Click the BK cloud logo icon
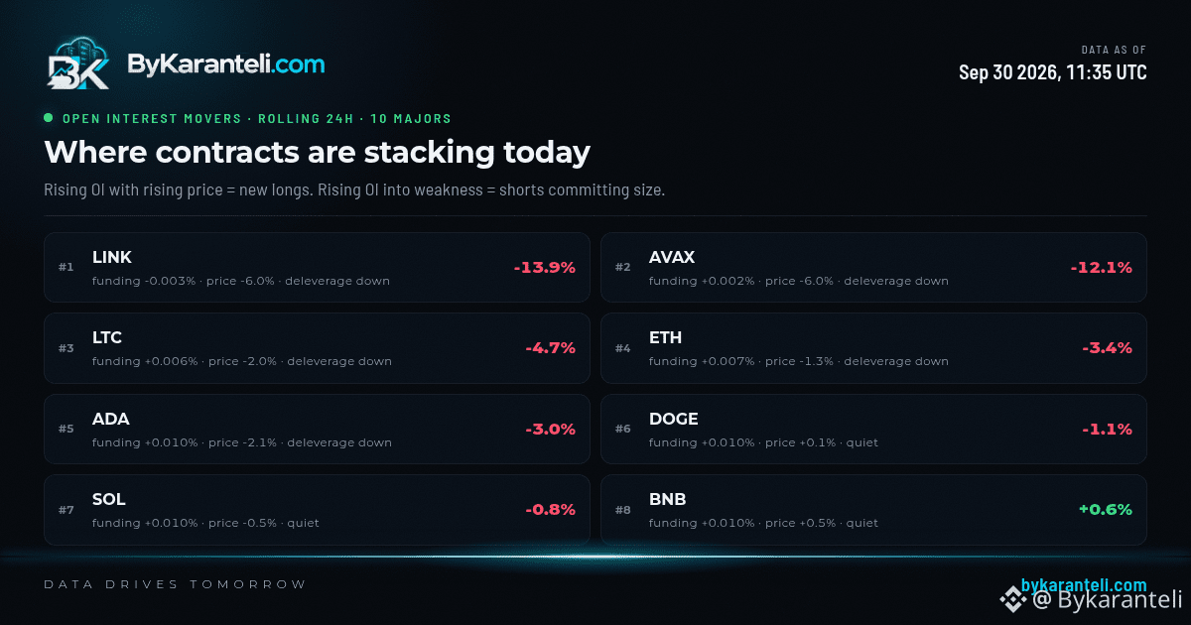Viewport: 1191px width, 625px height. pyautogui.click(x=78, y=65)
